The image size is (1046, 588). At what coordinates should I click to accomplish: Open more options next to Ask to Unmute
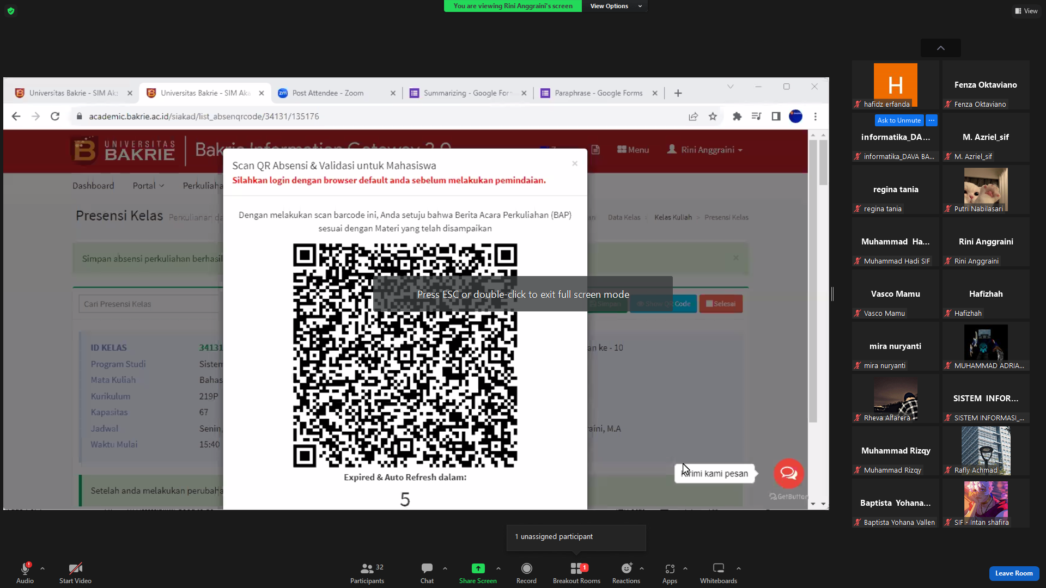coord(932,120)
